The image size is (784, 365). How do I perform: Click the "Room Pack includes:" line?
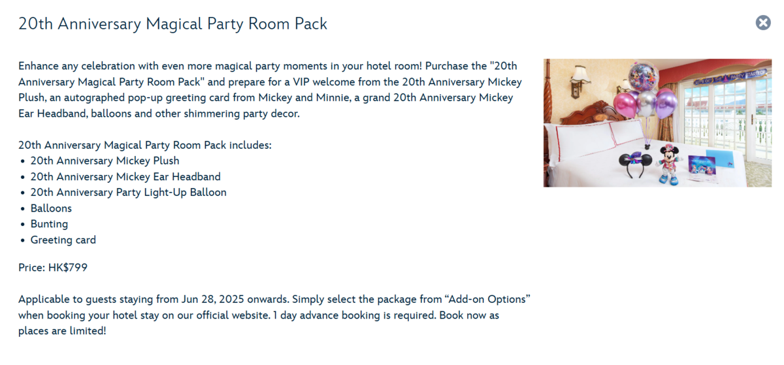144,145
